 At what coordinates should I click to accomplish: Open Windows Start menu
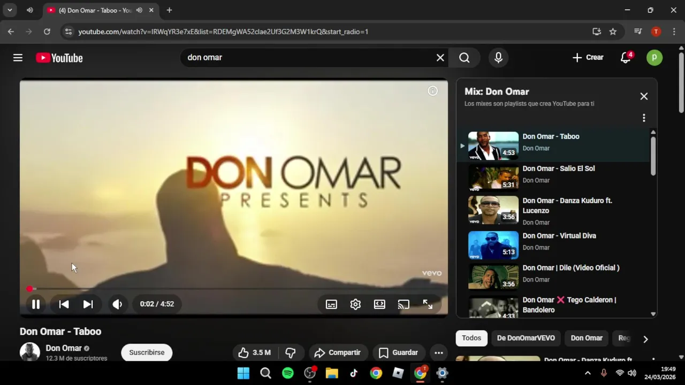[x=243, y=373]
